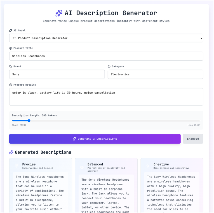Click the Brand input containing Sony

(57, 74)
